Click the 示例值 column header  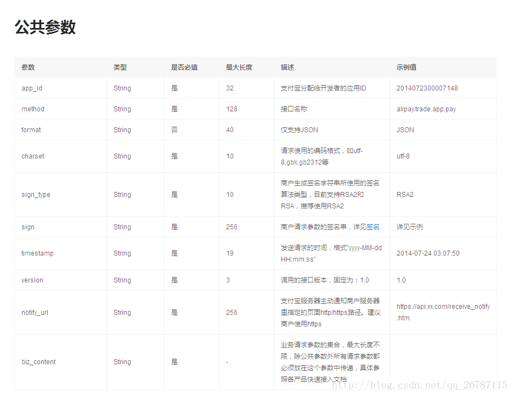[x=405, y=67]
